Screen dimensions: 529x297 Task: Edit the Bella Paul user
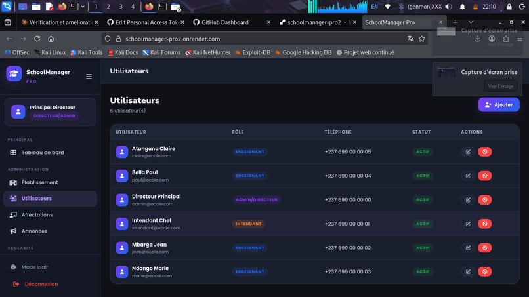pyautogui.click(x=468, y=176)
